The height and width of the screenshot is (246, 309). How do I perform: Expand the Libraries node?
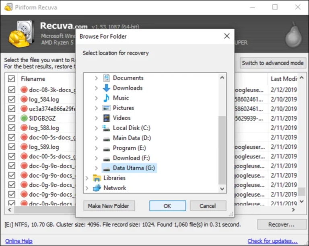pyautogui.click(x=87, y=178)
